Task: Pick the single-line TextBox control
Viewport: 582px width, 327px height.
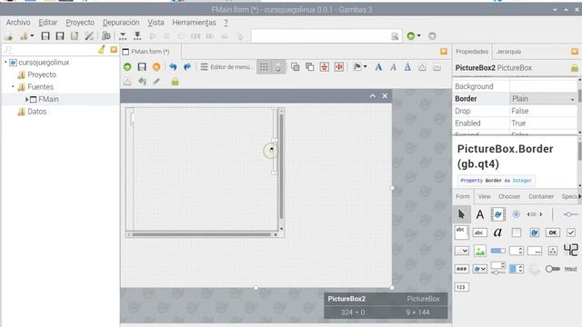Action: coord(479,233)
